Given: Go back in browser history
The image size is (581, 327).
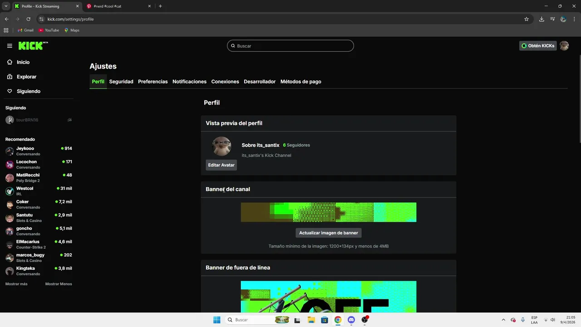Looking at the screenshot, I should point(6,19).
